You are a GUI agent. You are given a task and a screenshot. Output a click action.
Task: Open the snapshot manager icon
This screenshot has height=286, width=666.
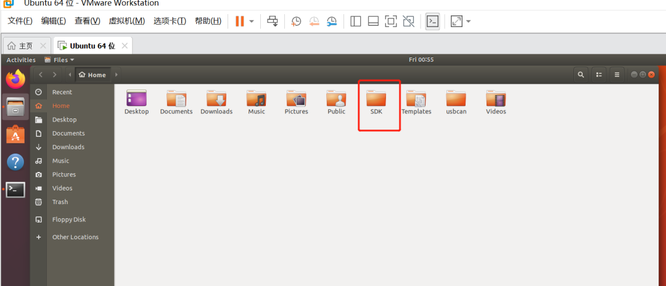pyautogui.click(x=332, y=21)
